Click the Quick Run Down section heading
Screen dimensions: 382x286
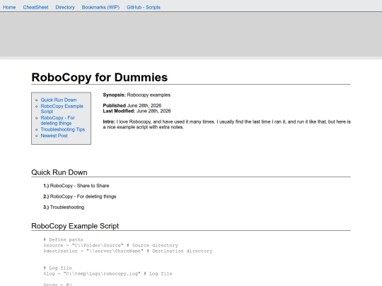59,172
